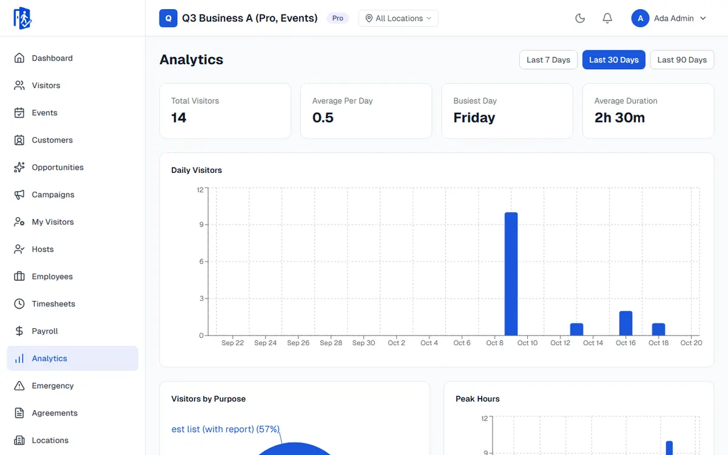Image resolution: width=728 pixels, height=455 pixels.
Task: Click the Visitors by Purpose heading
Action: 209,399
